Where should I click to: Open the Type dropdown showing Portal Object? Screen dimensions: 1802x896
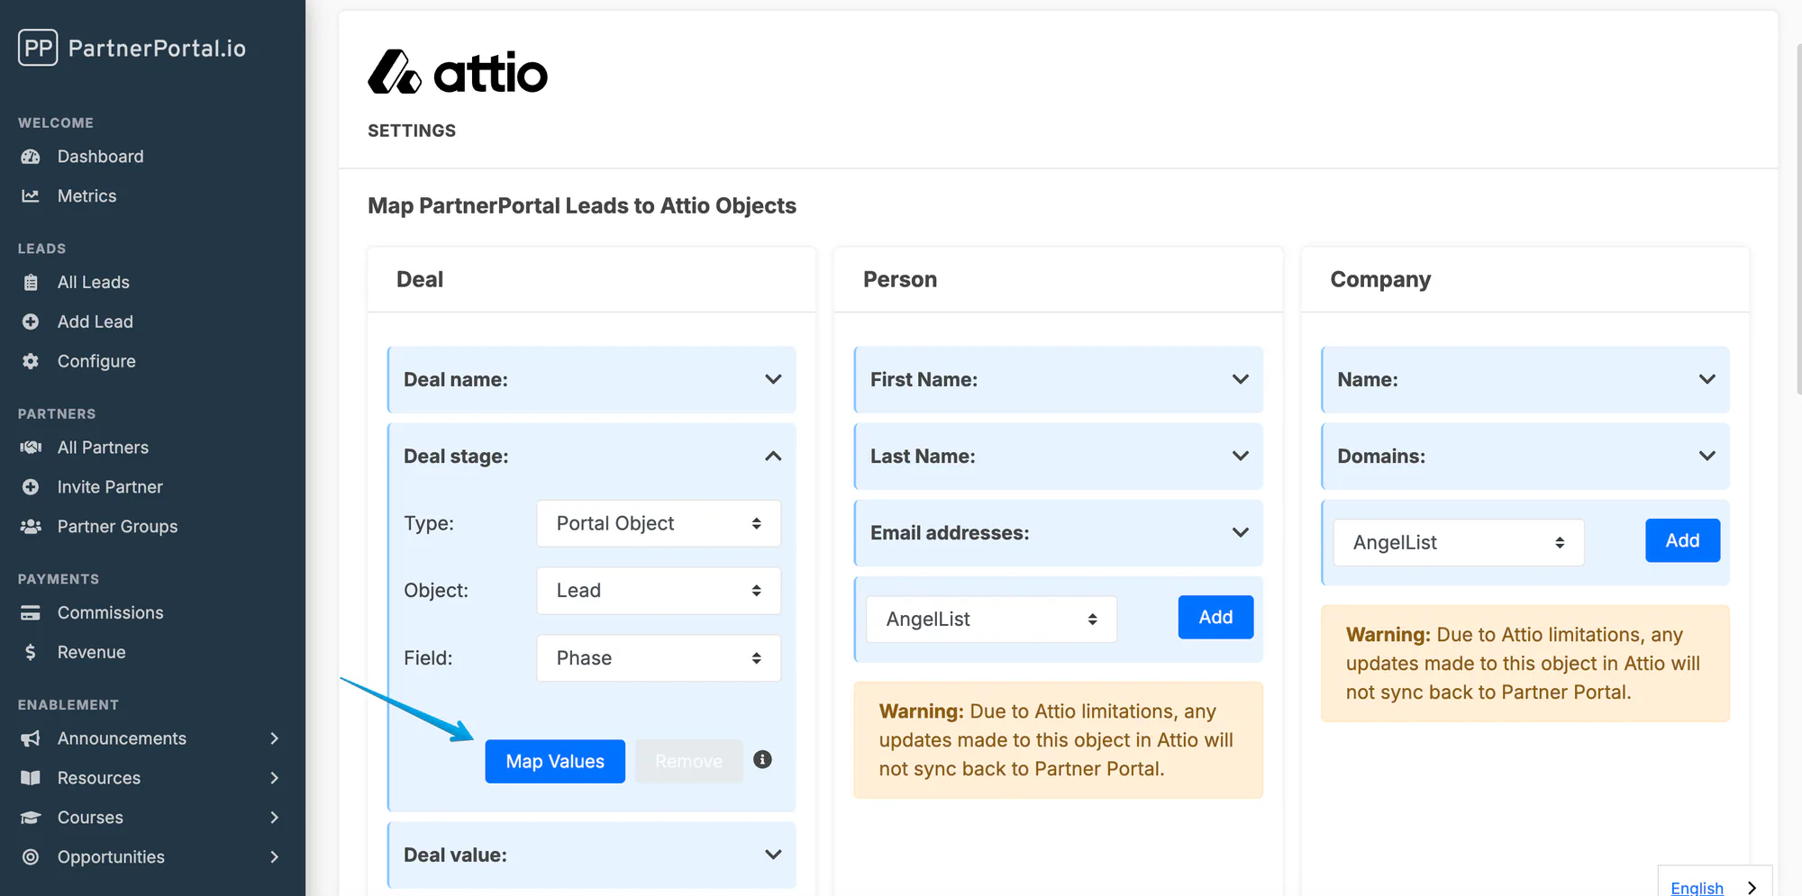pyautogui.click(x=659, y=523)
